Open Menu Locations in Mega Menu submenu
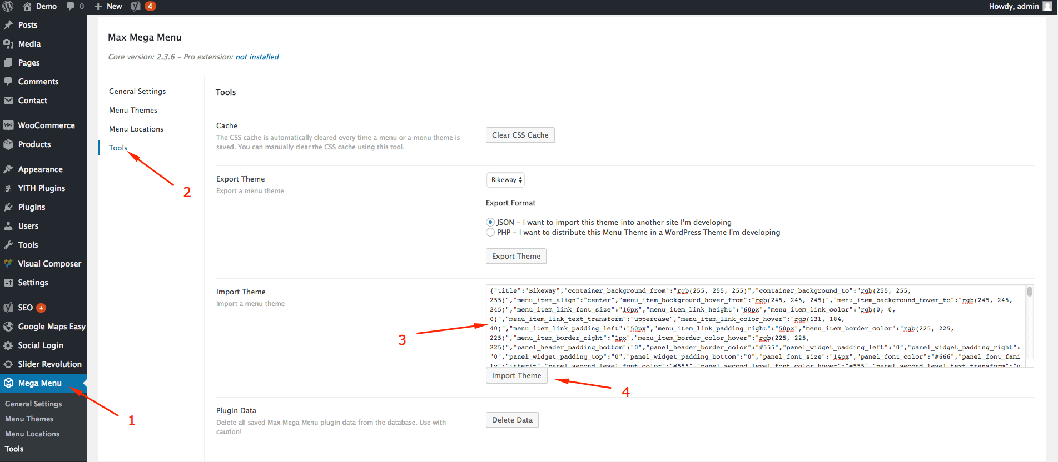 pyautogui.click(x=32, y=434)
